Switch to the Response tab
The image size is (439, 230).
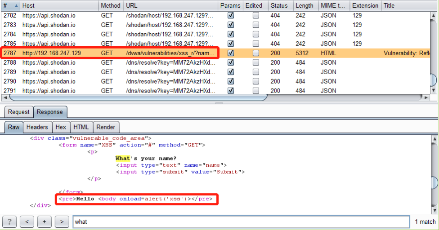point(50,112)
